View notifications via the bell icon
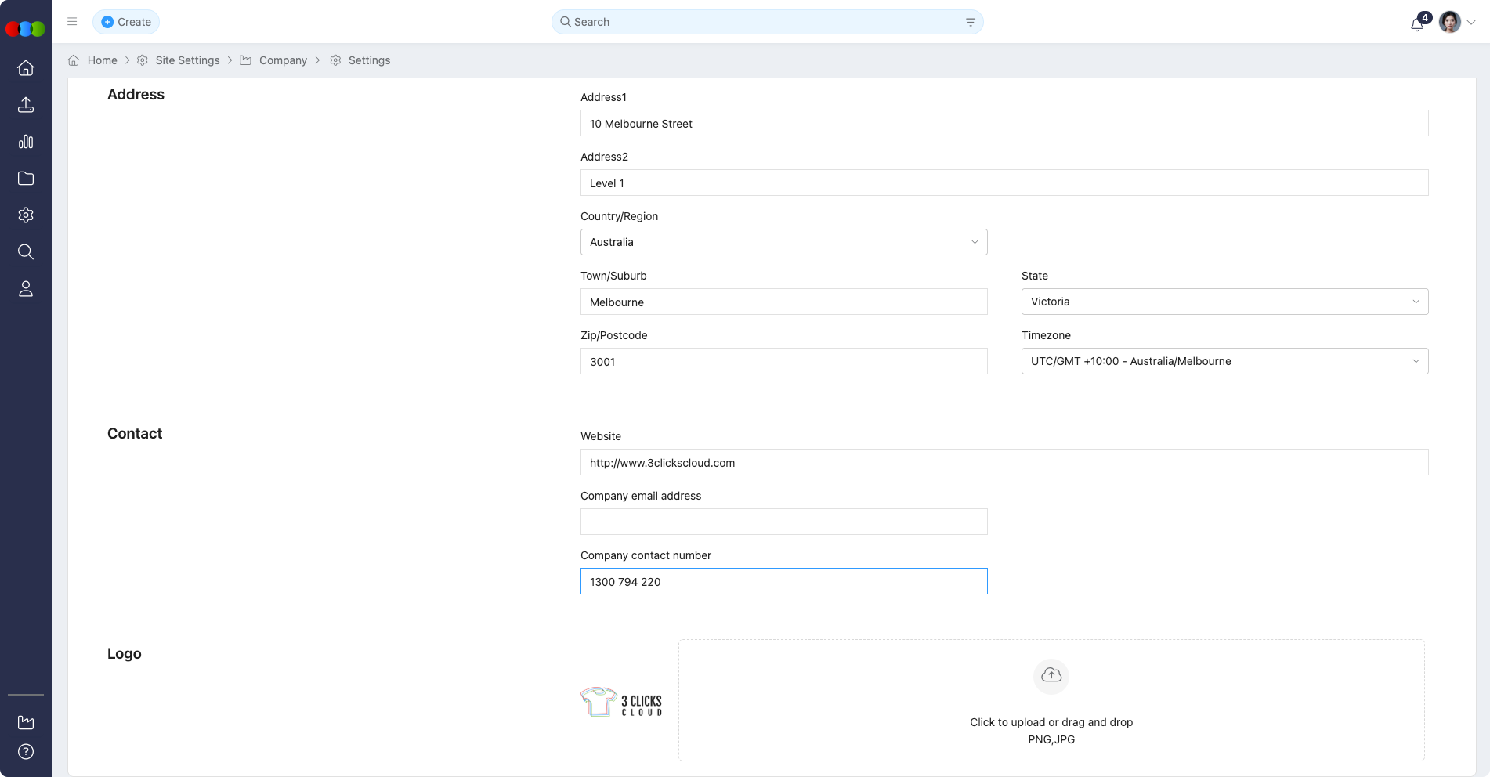1490x777 pixels. tap(1416, 23)
